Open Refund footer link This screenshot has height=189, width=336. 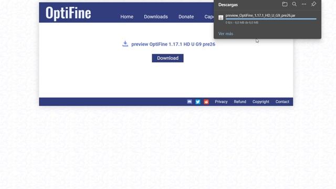240,102
